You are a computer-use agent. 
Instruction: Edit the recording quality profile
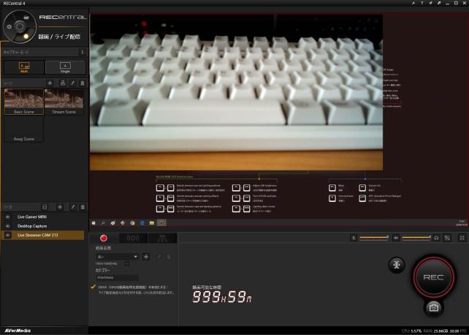(x=159, y=257)
